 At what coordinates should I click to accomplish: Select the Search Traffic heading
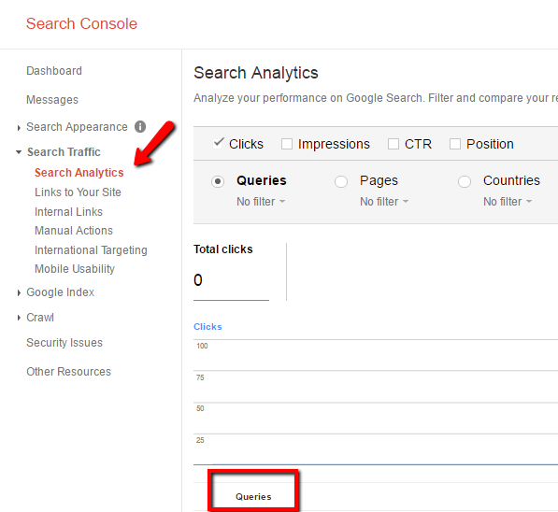[x=64, y=152]
